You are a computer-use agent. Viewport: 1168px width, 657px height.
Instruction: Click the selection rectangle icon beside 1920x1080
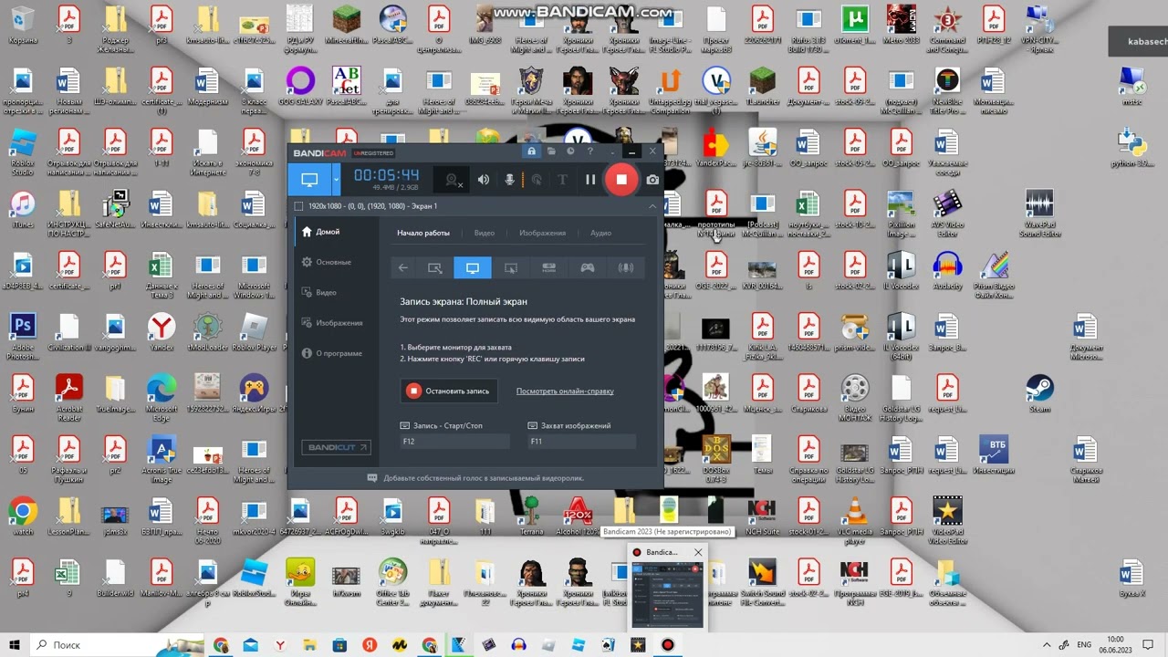tap(298, 206)
